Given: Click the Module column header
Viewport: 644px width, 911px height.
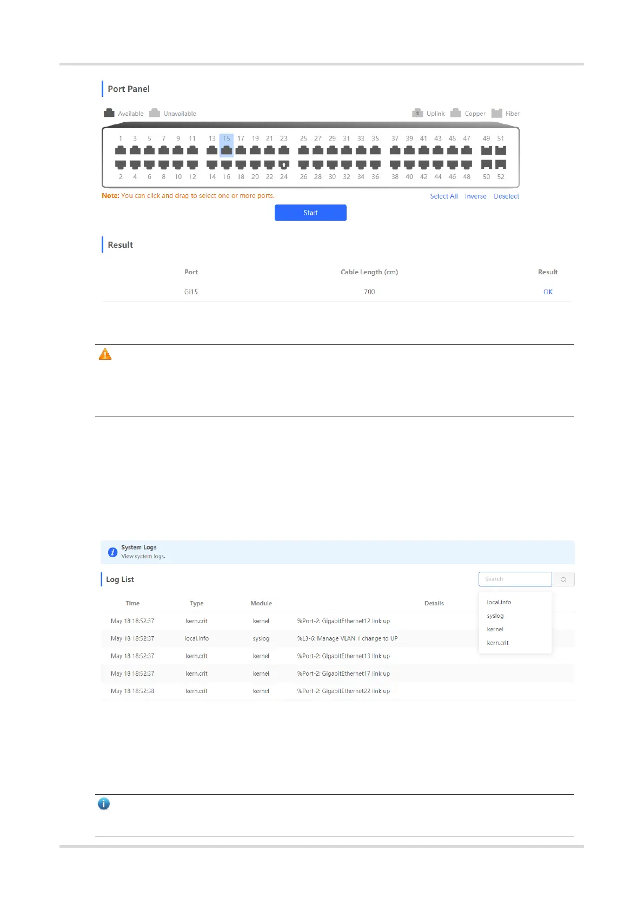Looking at the screenshot, I should click(x=261, y=603).
